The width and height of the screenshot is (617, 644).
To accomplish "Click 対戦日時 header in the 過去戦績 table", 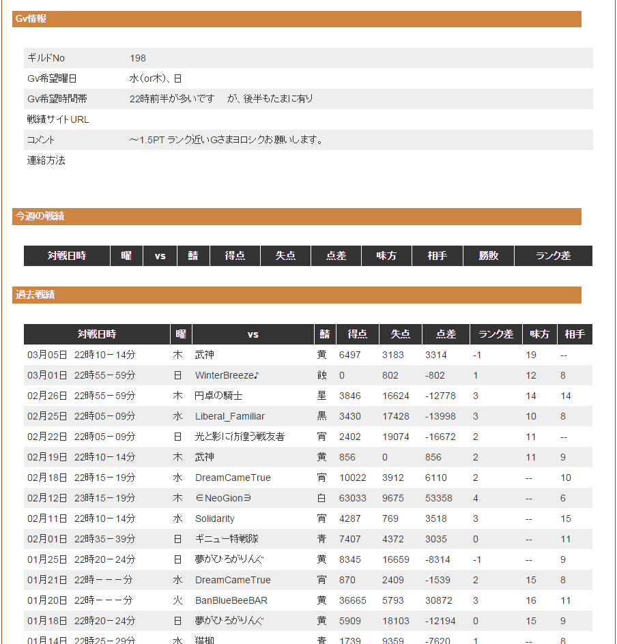I will [x=96, y=334].
